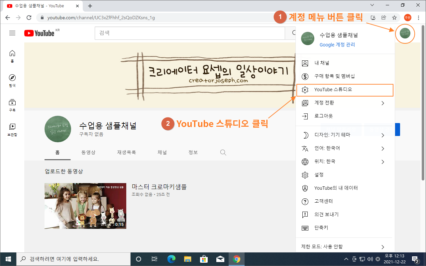This screenshot has height=266, width=426.
Task: Open Mail app from the taskbar
Action: tap(220, 259)
